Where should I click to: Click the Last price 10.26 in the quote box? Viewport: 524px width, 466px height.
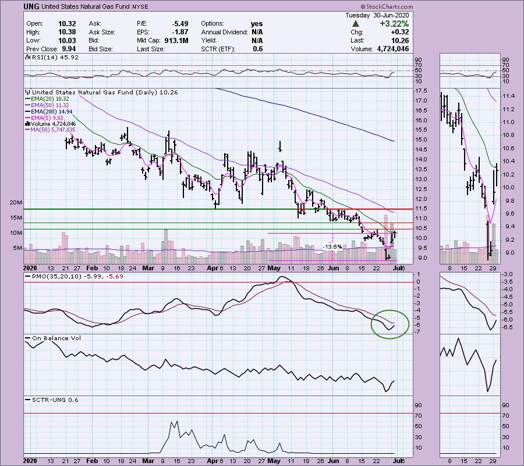coord(401,40)
